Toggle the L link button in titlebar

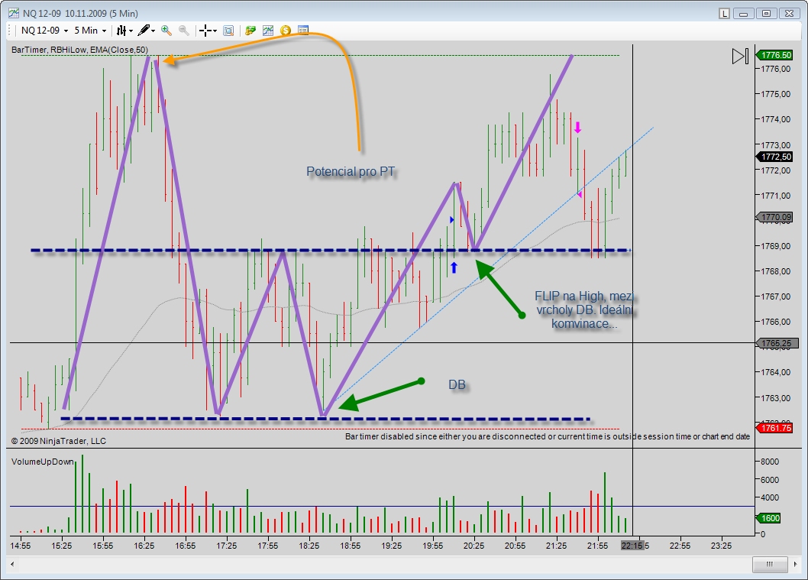tap(725, 14)
